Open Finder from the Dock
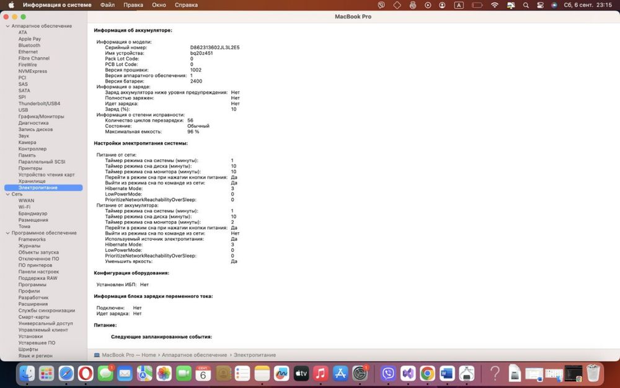The width and height of the screenshot is (620, 388). pyautogui.click(x=27, y=373)
